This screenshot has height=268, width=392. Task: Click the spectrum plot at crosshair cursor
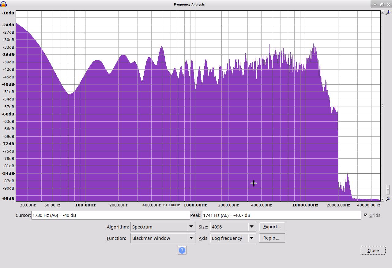point(254,183)
